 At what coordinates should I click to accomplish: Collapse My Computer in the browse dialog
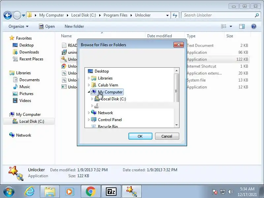pos(89,92)
